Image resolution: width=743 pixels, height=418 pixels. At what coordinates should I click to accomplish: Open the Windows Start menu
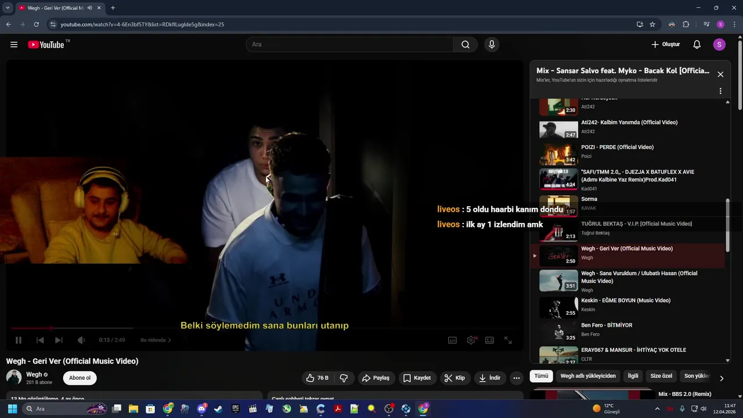coord(12,409)
